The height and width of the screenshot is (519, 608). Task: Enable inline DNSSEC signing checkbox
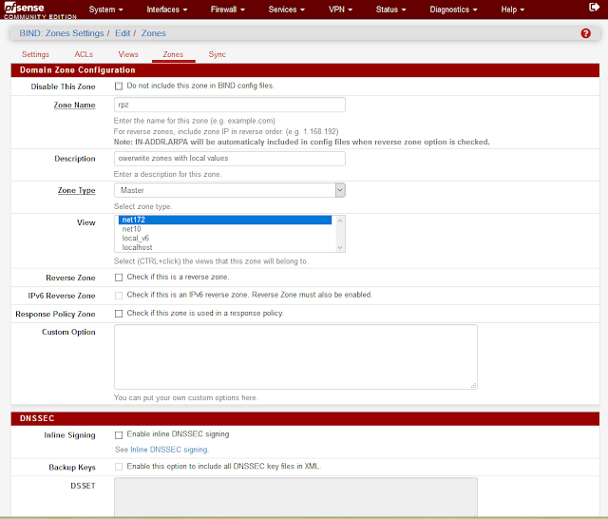[119, 434]
